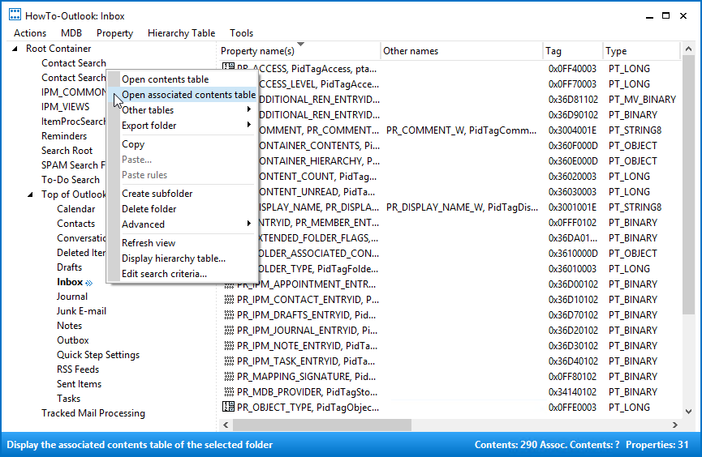Sort by Tag column header

[x=573, y=51]
